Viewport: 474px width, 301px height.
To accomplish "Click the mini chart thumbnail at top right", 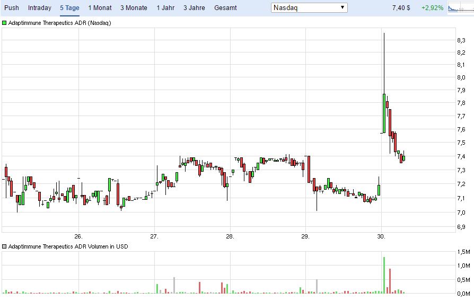I will pos(459,8).
